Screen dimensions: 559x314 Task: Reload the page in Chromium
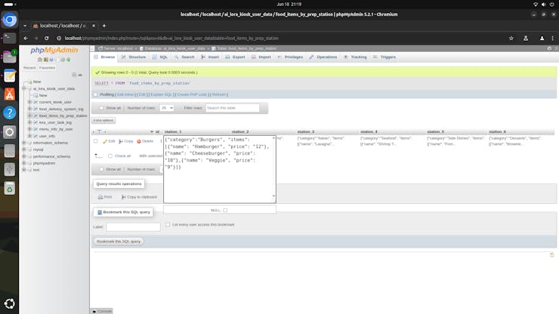point(46,38)
